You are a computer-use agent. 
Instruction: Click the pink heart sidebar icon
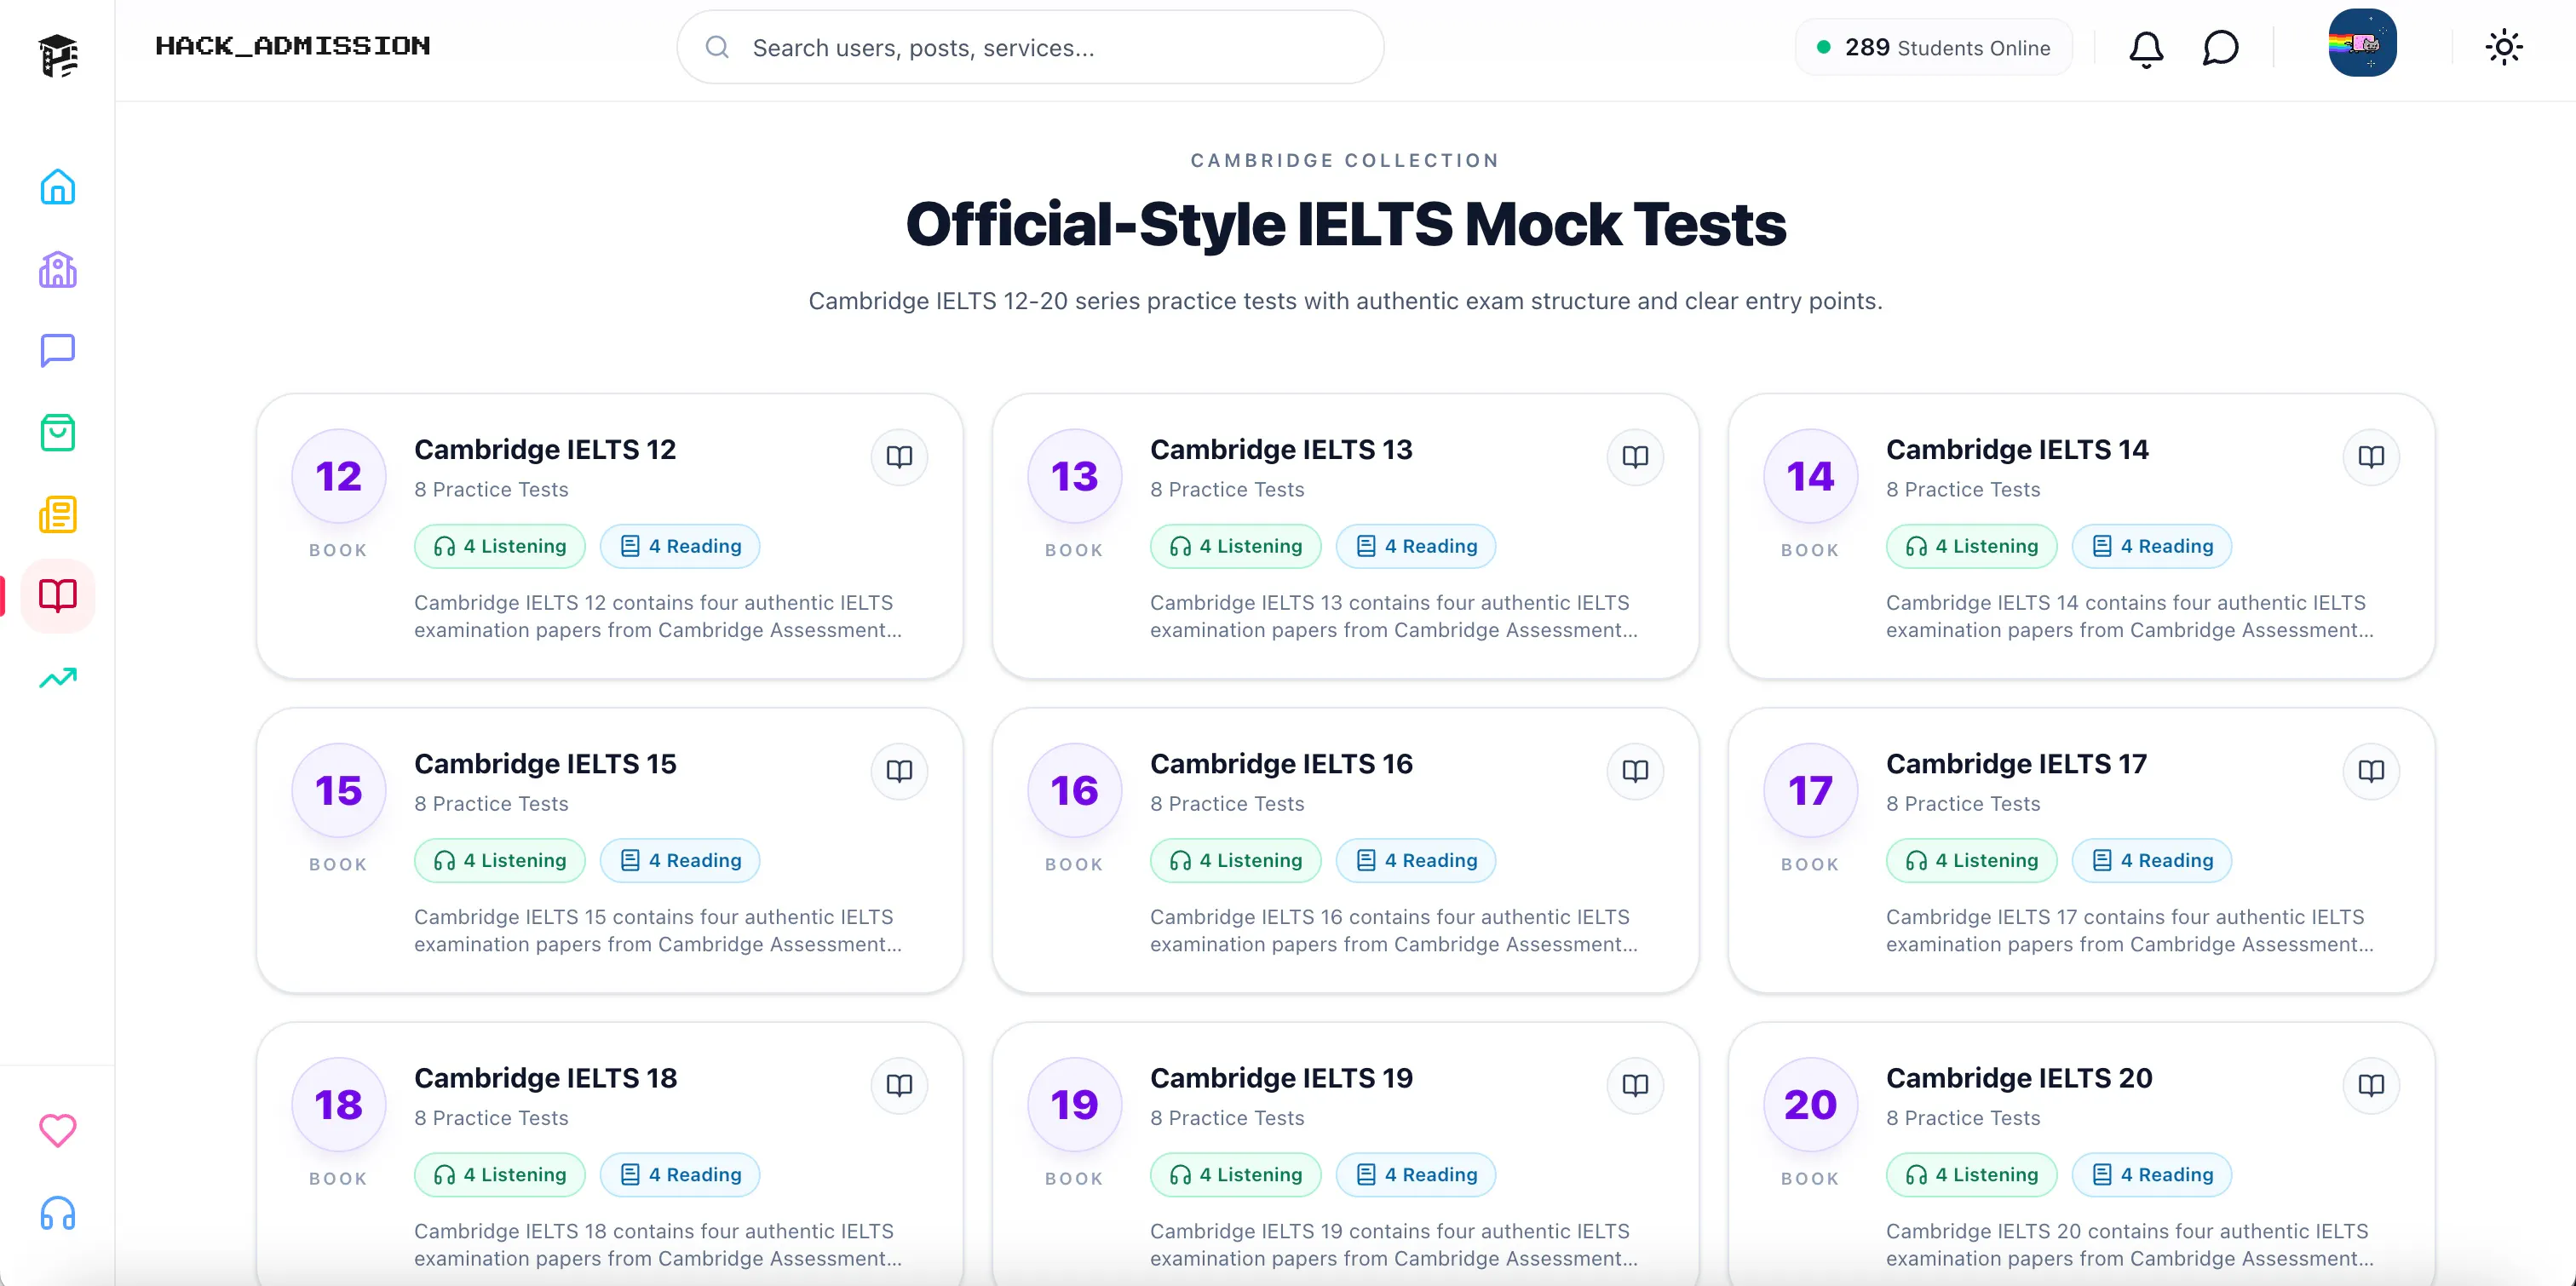click(57, 1131)
